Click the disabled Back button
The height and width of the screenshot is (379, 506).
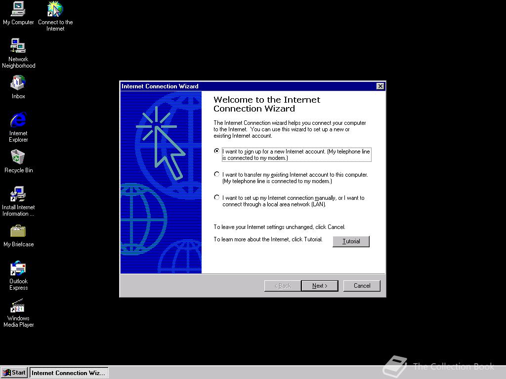[283, 286]
